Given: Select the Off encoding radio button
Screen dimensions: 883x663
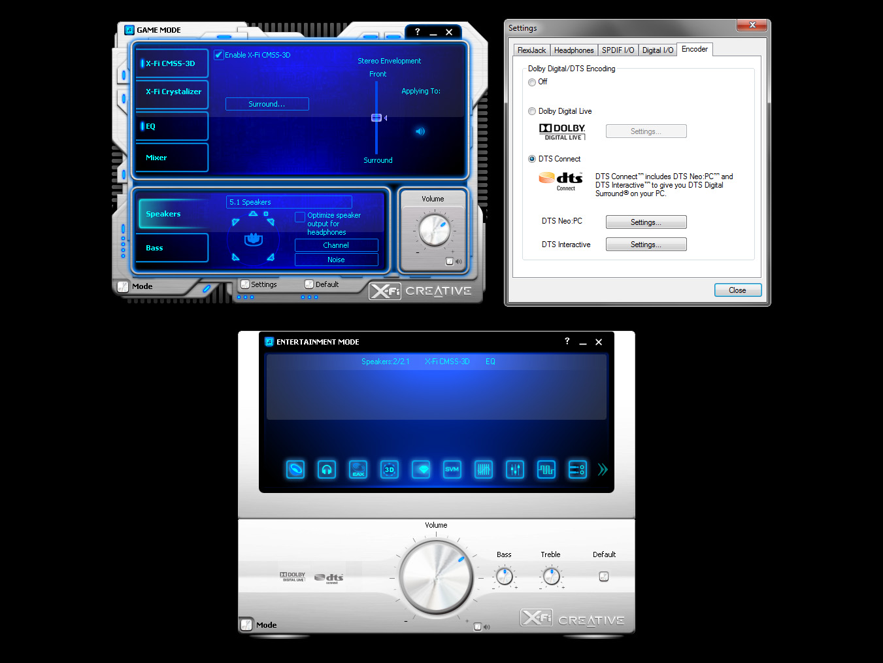Looking at the screenshot, I should pos(532,82).
